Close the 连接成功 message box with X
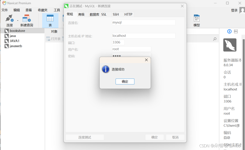 [x=146, y=60]
